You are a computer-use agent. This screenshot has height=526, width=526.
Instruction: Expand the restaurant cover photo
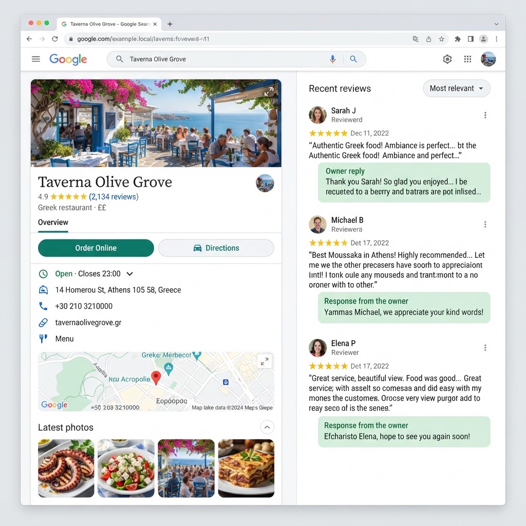269,91
